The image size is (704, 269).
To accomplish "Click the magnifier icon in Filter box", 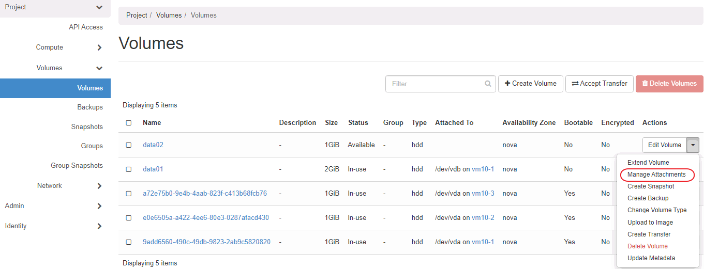I will (488, 84).
